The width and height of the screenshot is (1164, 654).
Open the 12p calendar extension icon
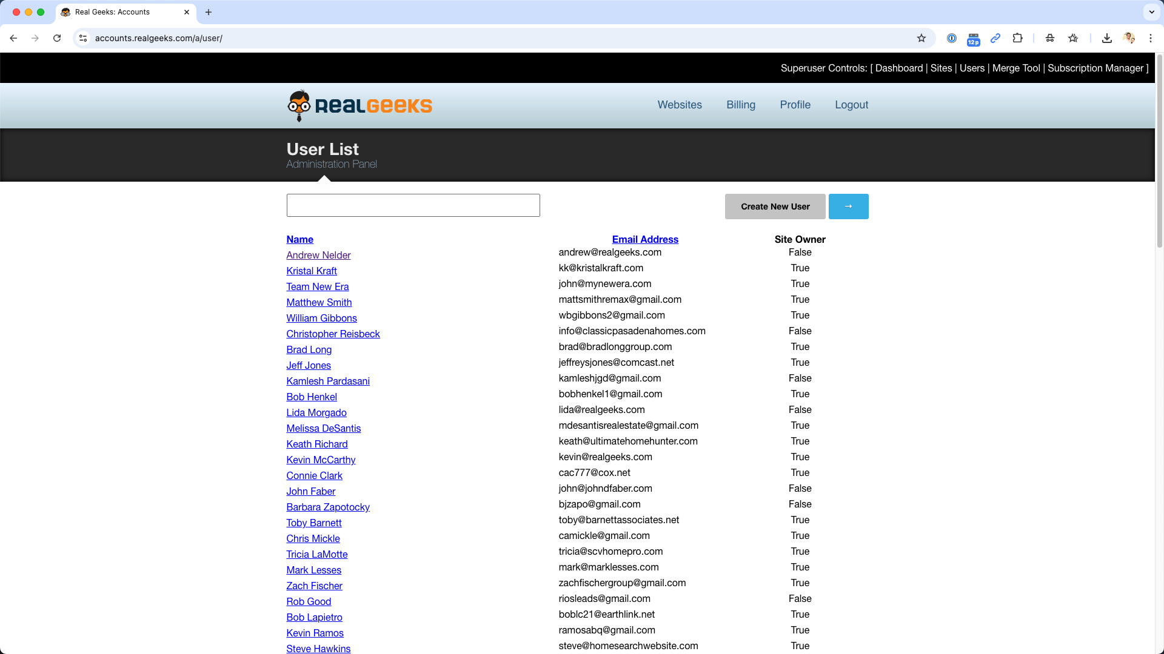pos(974,39)
